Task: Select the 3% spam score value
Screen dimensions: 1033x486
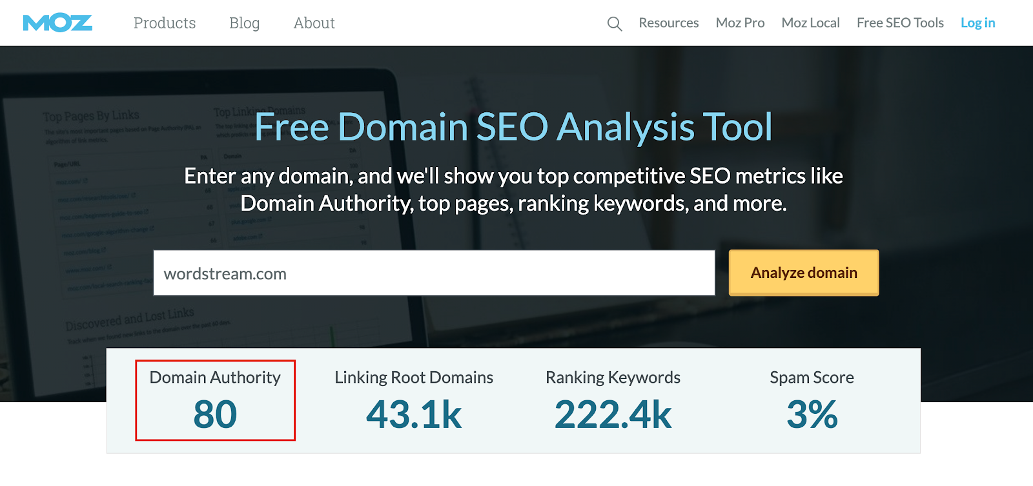Action: (x=812, y=414)
